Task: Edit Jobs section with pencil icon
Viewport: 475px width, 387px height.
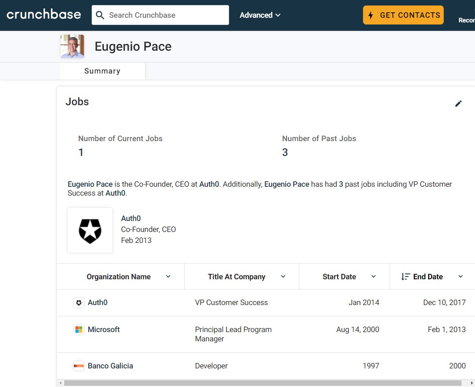Action: coord(459,104)
